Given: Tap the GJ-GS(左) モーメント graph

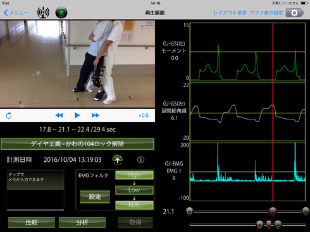Looking at the screenshot, I should tap(247, 52).
